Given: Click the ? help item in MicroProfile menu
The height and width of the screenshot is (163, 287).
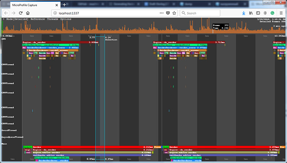Looking at the screenshot, I should pyautogui.click(x=4, y=19).
